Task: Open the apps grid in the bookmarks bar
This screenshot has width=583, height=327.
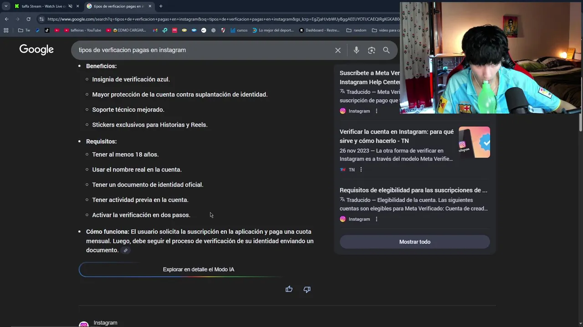Action: pyautogui.click(x=6, y=30)
